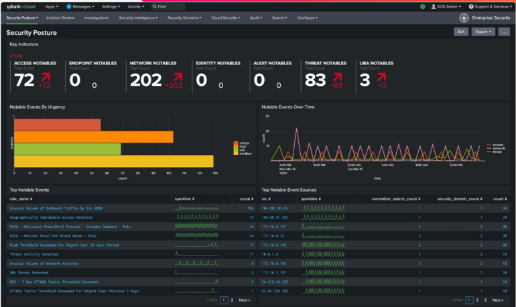The height and width of the screenshot is (307, 516).
Task: Sort event sources by src column
Action: (x=266, y=198)
